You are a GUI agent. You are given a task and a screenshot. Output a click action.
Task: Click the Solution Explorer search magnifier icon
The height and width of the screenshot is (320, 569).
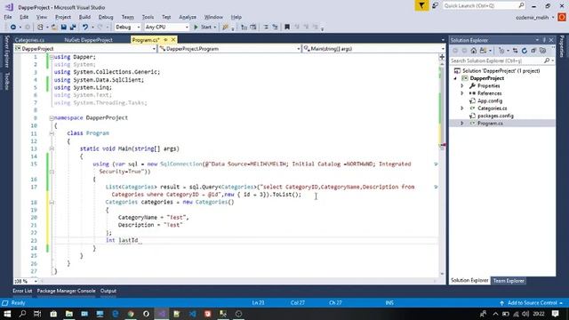tap(547, 61)
